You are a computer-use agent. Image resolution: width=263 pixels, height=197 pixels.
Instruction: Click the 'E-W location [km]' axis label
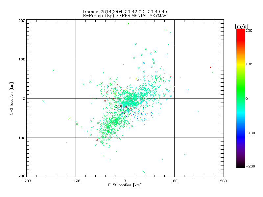point(125,185)
